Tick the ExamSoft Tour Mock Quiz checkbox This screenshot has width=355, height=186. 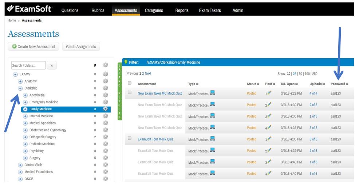coord(129,139)
